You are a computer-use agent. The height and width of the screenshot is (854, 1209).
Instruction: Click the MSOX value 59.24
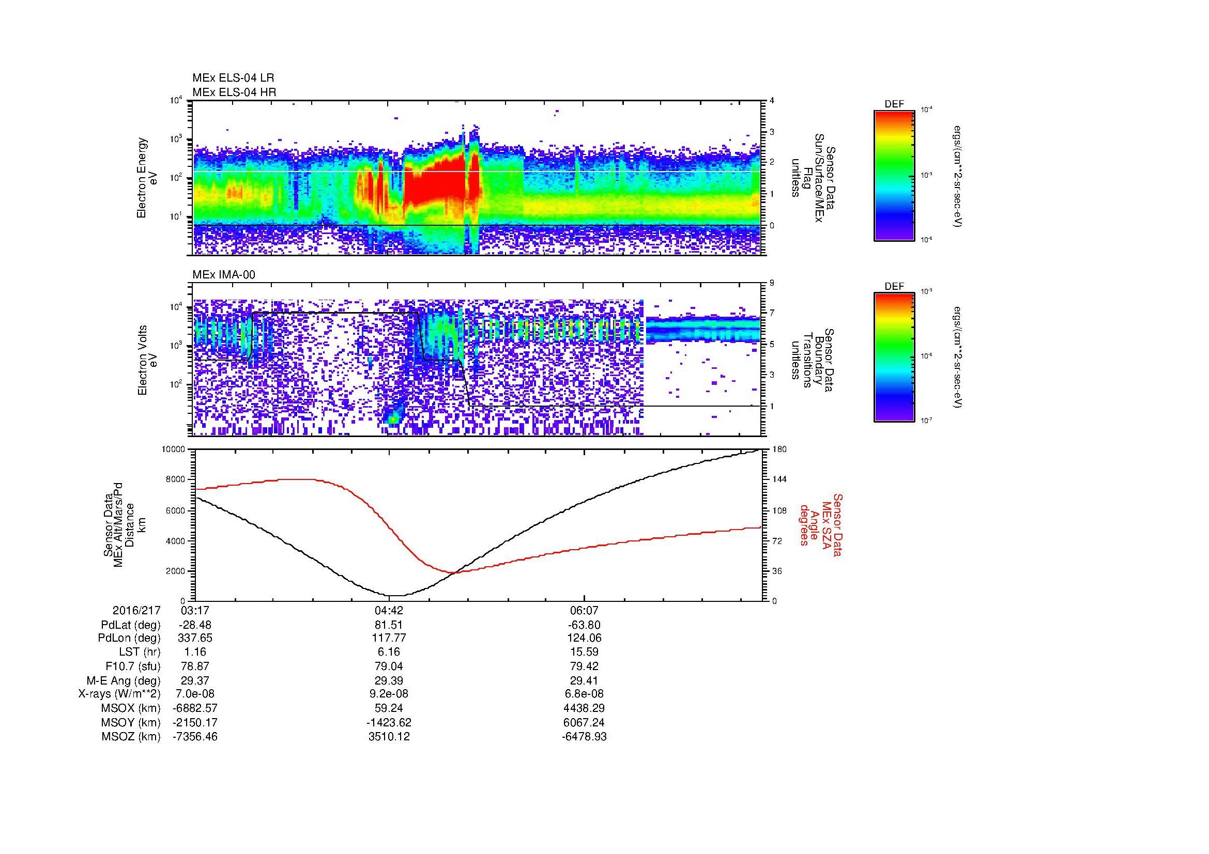[x=389, y=708]
